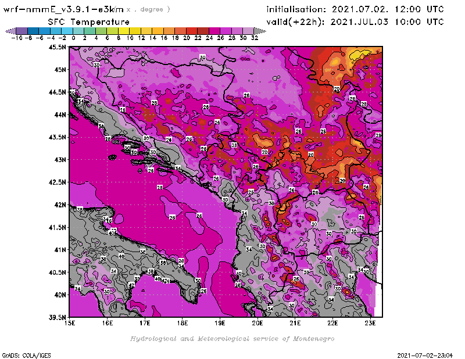Select the green legend swatch between 2 and 4
The image size is (465, 359).
click(90, 31)
